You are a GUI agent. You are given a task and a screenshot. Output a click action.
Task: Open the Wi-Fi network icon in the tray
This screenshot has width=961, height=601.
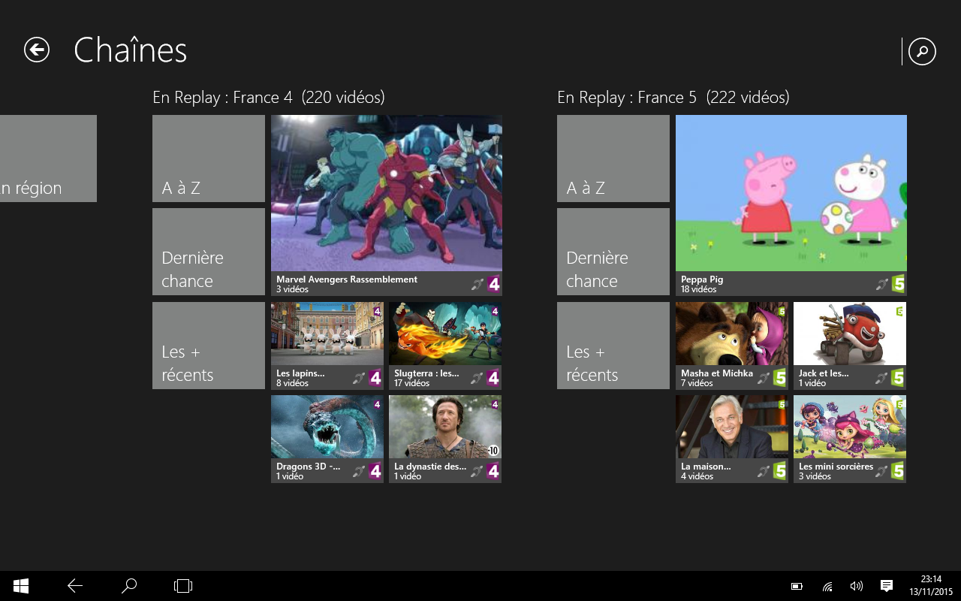pyautogui.click(x=827, y=586)
